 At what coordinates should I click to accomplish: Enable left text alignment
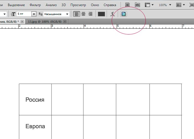76,14
